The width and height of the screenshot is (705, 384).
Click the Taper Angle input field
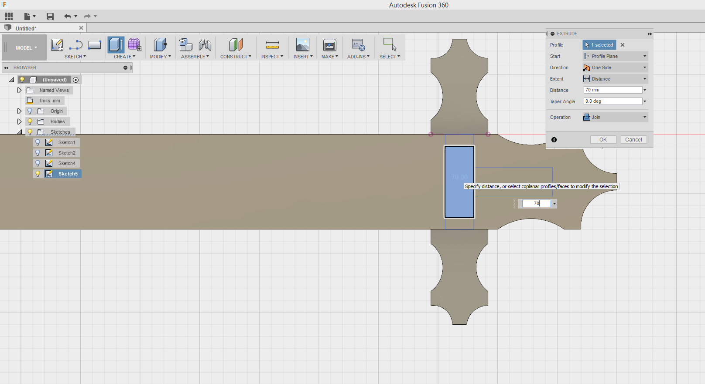[x=613, y=101]
